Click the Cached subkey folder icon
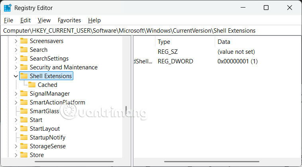The image size is (302, 167). coord(32,85)
